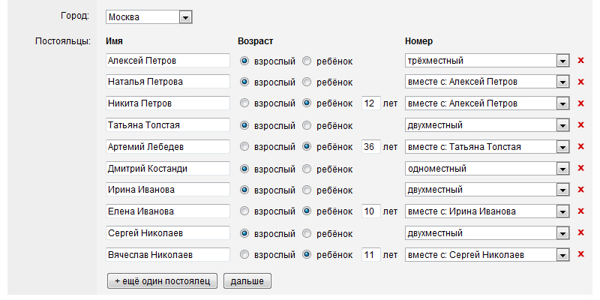Delete the Наталья Петрова row
This screenshot has height=300, width=600.
tap(580, 82)
